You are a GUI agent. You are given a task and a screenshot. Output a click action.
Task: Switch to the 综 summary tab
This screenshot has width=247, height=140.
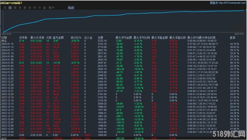[5, 8]
